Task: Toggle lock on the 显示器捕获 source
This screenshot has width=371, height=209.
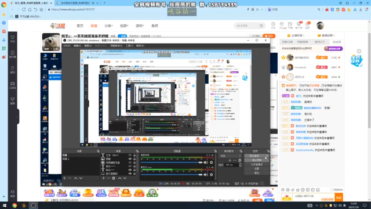Action: (x=134, y=174)
